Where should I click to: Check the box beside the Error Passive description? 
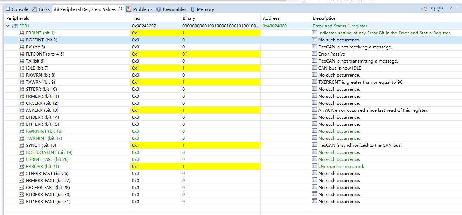click(315, 54)
